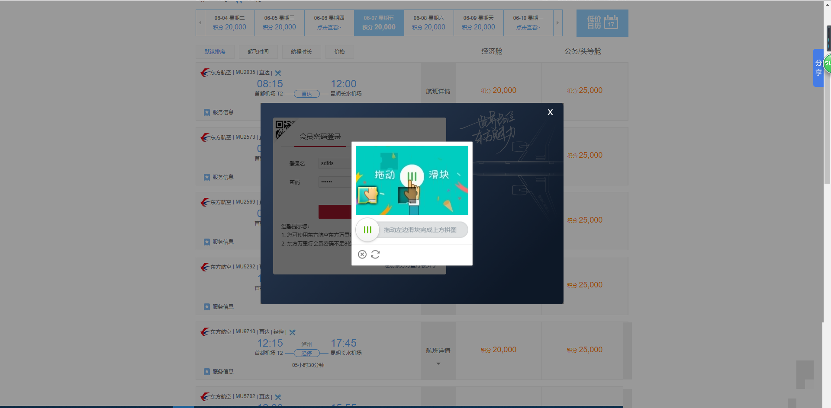Screen dimensions: 831x408
Task: Open 服务信息 for flight MU5292
Action: coord(219,307)
